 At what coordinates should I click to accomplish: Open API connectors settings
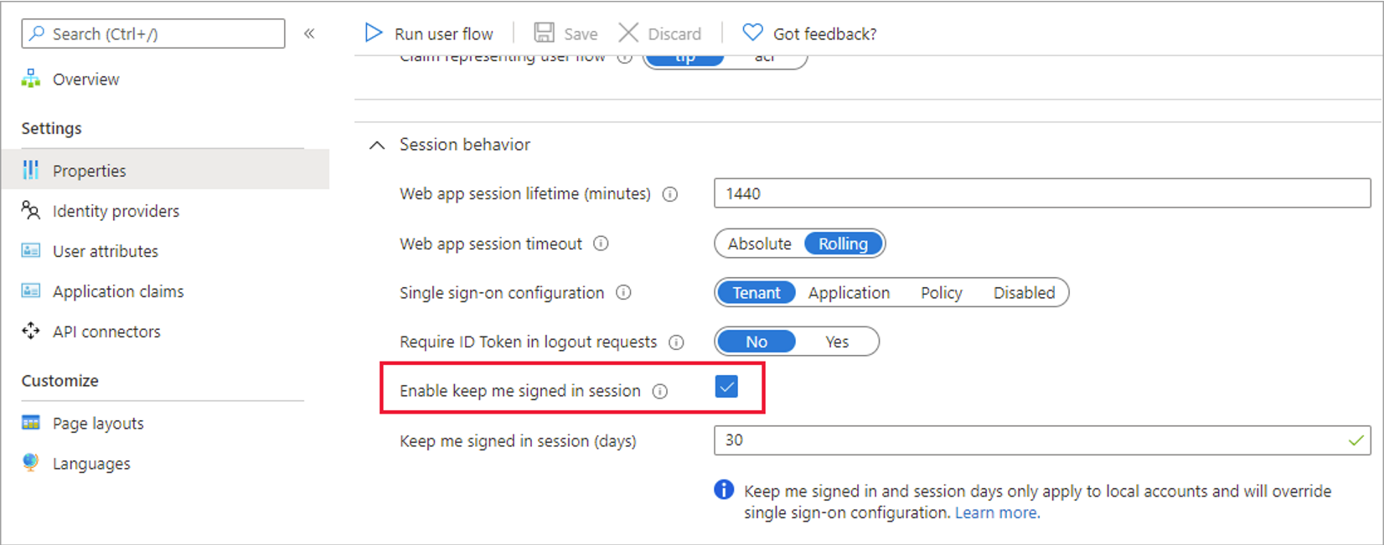click(x=30, y=331)
